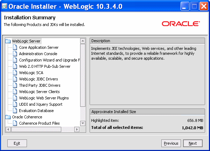210x151 pixels.
Task: Select Core Application Server in tree
Action: click(x=39, y=47)
